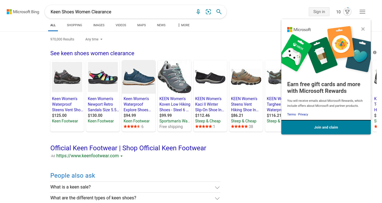Click Free shipping label

171,127
